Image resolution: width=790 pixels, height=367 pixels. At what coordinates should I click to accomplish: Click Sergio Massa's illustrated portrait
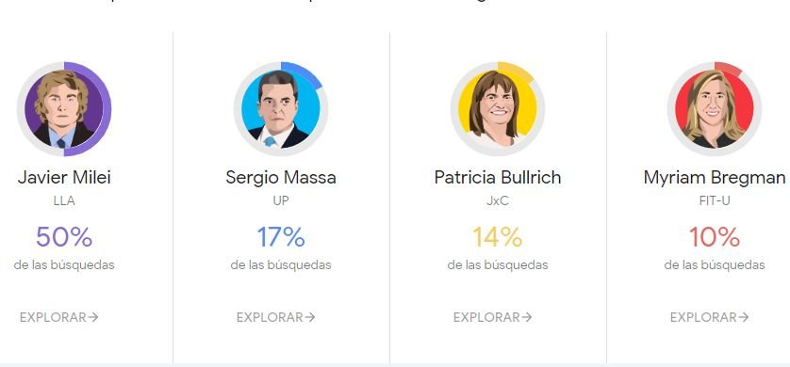tap(281, 108)
